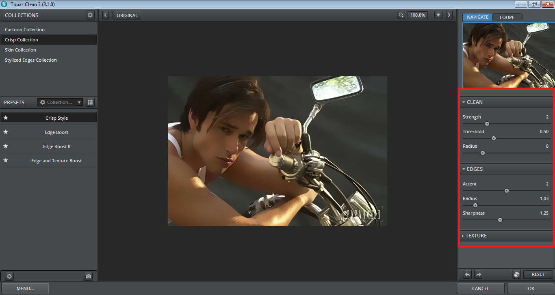
Task: Click the redo arrow
Action: pos(479,274)
